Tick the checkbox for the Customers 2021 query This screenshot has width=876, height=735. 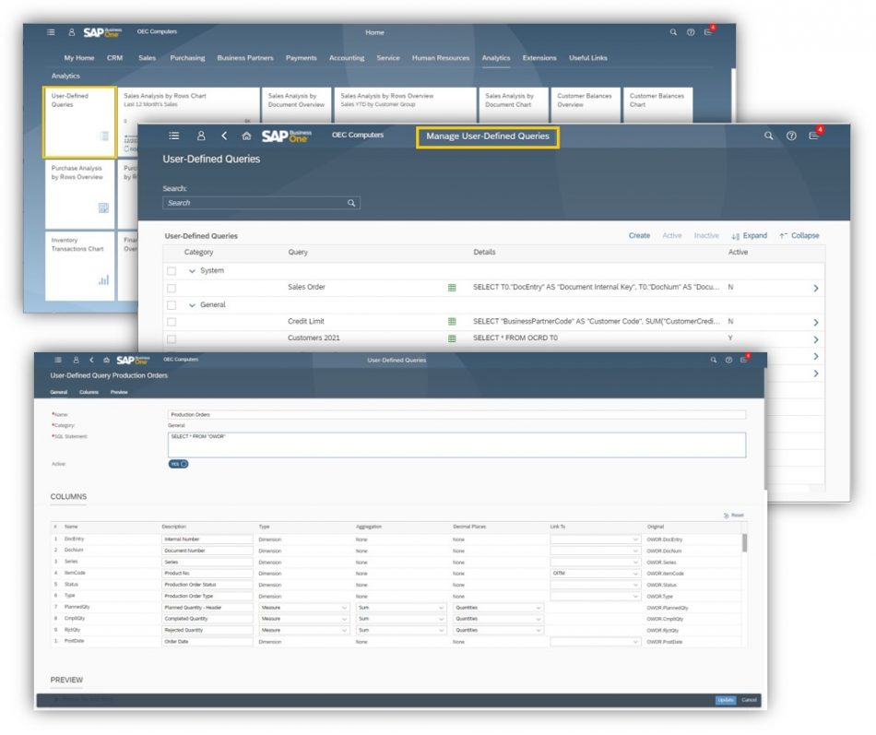(x=172, y=339)
